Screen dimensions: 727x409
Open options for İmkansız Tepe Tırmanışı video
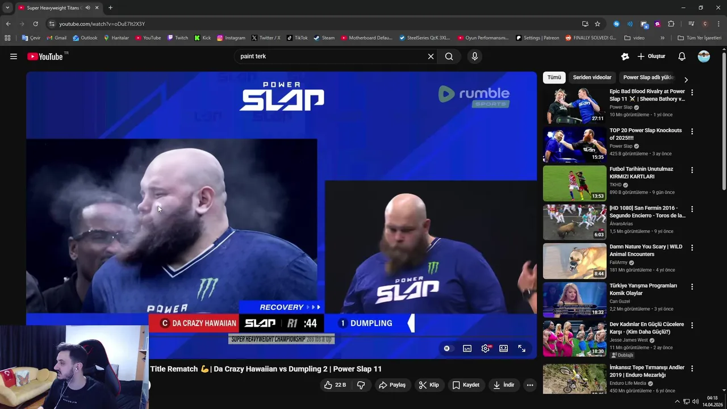point(692,368)
